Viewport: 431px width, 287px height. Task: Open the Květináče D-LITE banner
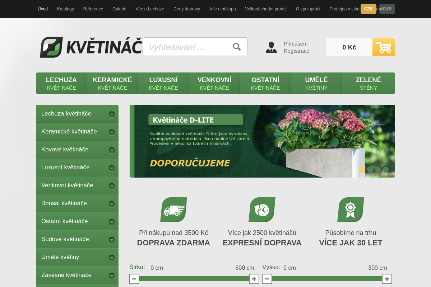click(x=262, y=141)
